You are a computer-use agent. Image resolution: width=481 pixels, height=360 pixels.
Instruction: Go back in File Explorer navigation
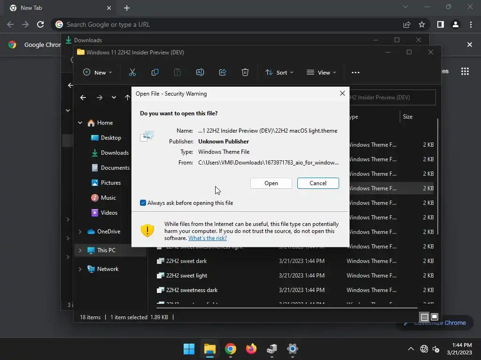83,97
